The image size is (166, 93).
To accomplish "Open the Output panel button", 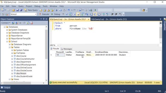I will (6, 88).
